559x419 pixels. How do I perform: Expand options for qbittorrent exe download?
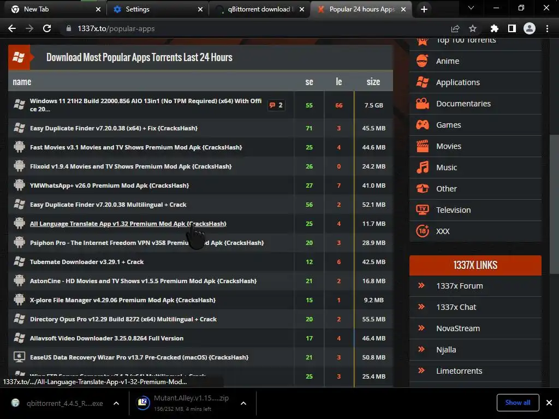[x=116, y=403]
